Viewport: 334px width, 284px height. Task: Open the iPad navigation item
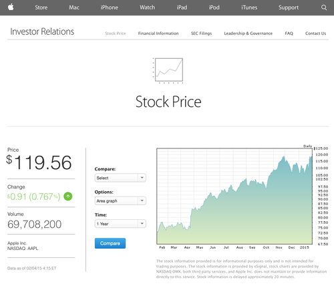pyautogui.click(x=182, y=7)
